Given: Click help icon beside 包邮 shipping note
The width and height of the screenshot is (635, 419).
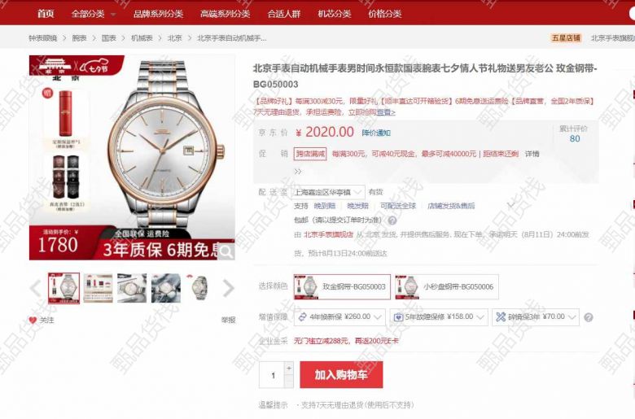Looking at the screenshot, I should (x=392, y=220).
